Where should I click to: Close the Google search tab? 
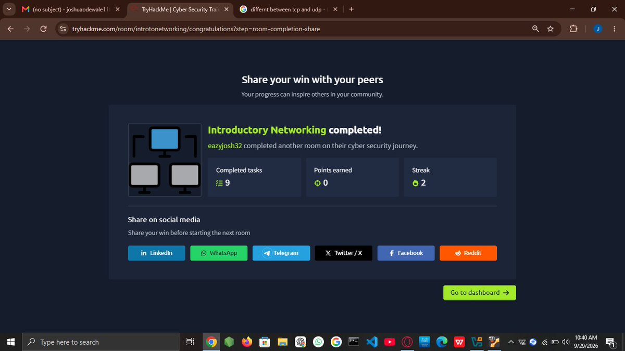335,9
